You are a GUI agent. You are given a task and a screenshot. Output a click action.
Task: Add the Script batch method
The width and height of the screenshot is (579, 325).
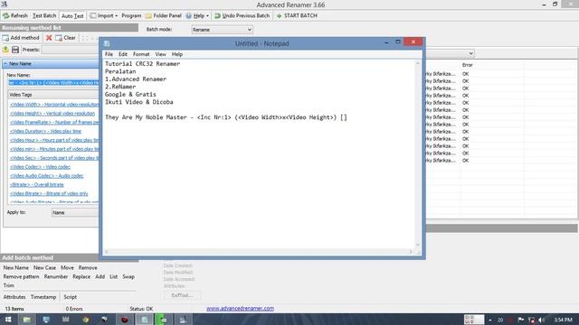click(71, 297)
